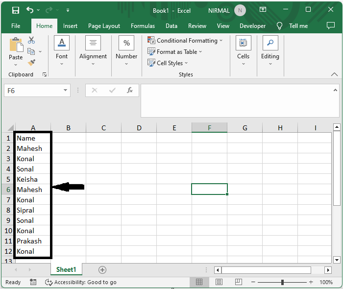Click the formula bar Cancel X
The image size is (343, 289).
tap(95, 90)
